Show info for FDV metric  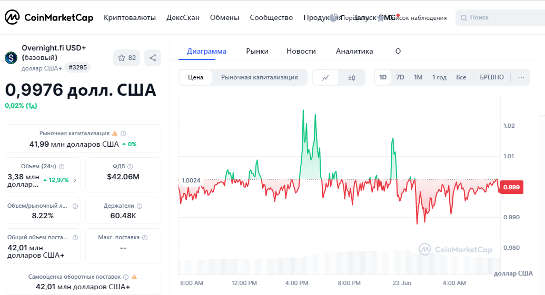pos(130,167)
